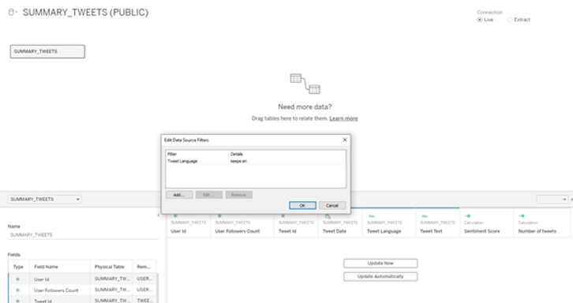Viewport: 573px width, 303px height.
Task: Confirm filters with the OK button
Action: click(x=302, y=205)
